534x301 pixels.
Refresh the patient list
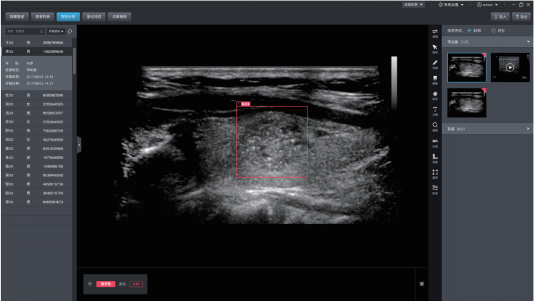pos(70,31)
